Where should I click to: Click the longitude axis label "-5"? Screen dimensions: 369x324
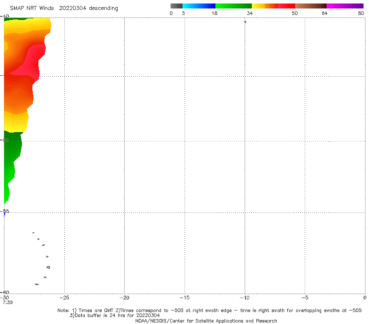tap(305, 298)
